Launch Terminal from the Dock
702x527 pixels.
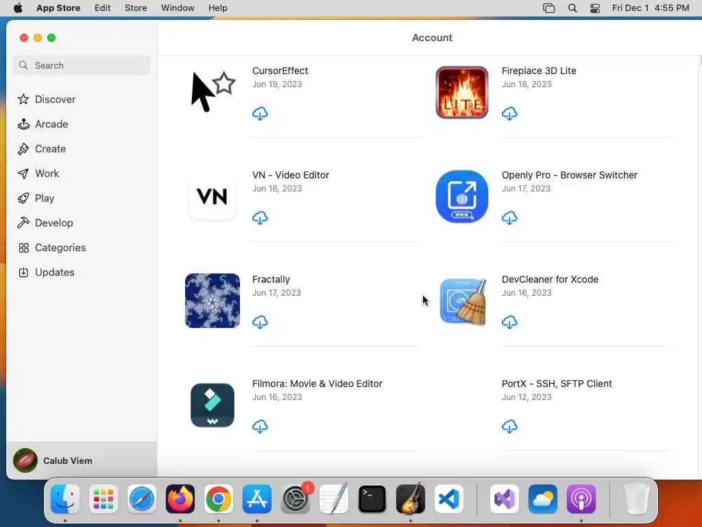(372, 499)
